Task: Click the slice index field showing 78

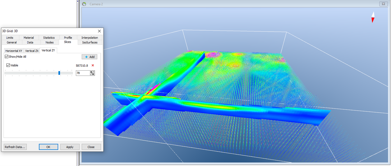Action: (82, 73)
